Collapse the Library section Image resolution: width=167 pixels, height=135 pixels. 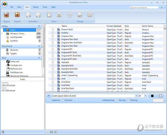coord(39,26)
